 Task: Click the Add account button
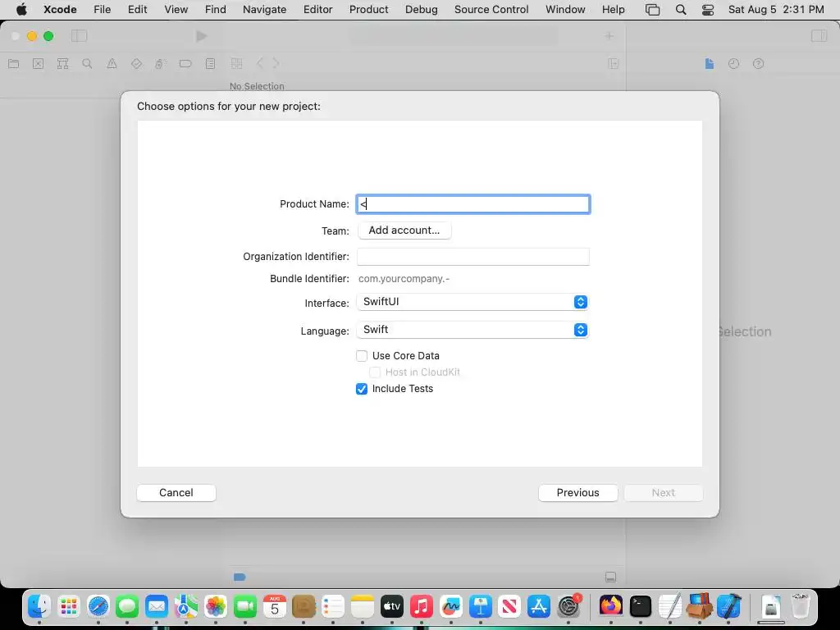pyautogui.click(x=404, y=231)
